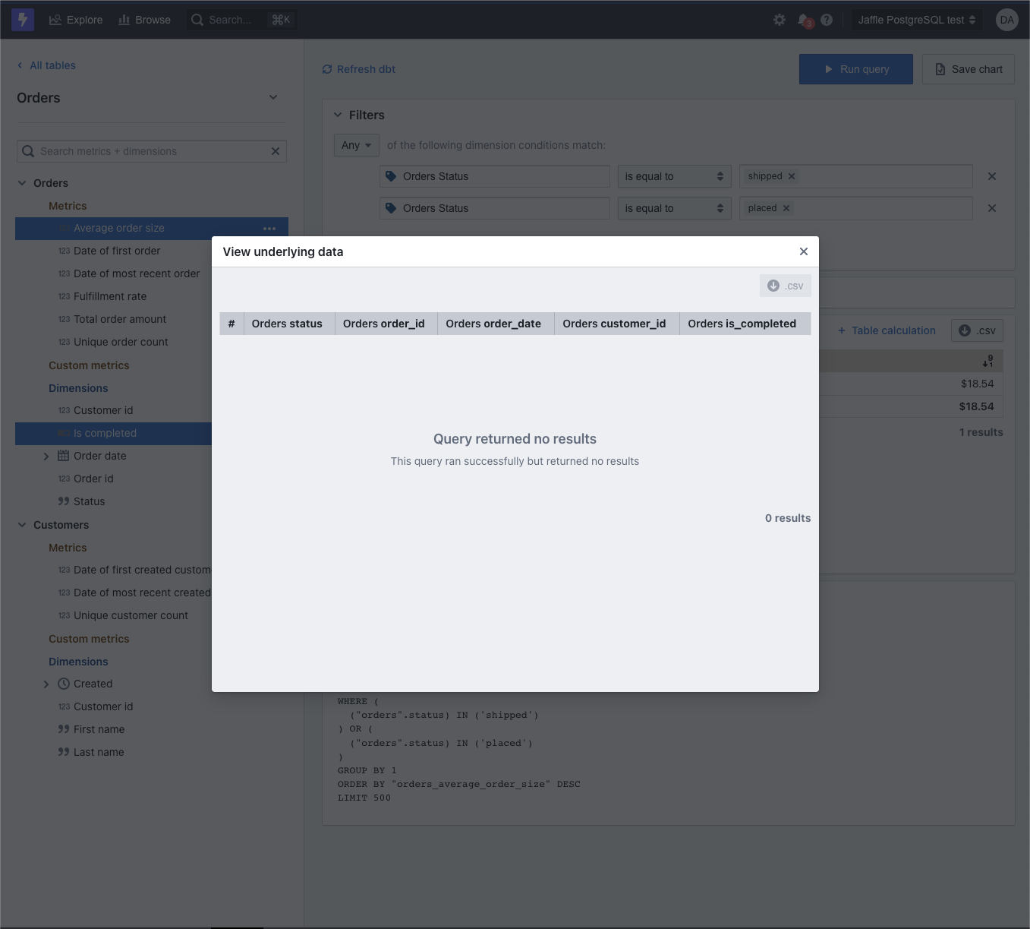Click the tag icon on the Orders Status filter
This screenshot has height=929, width=1030.
click(392, 175)
